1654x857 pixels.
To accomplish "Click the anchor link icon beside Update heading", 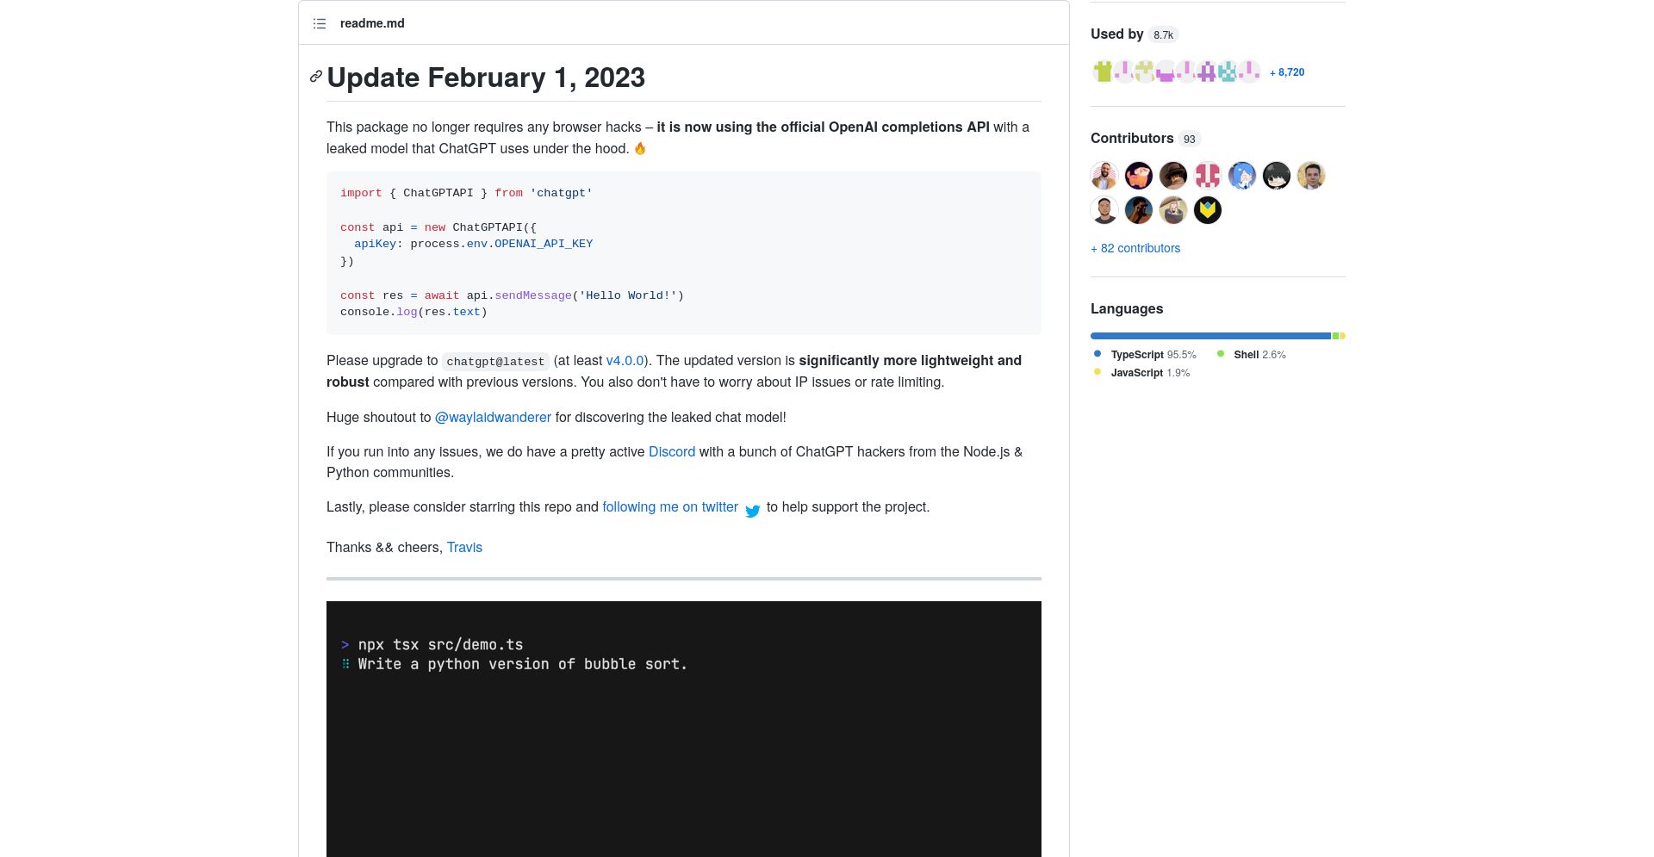I will coord(316,77).
